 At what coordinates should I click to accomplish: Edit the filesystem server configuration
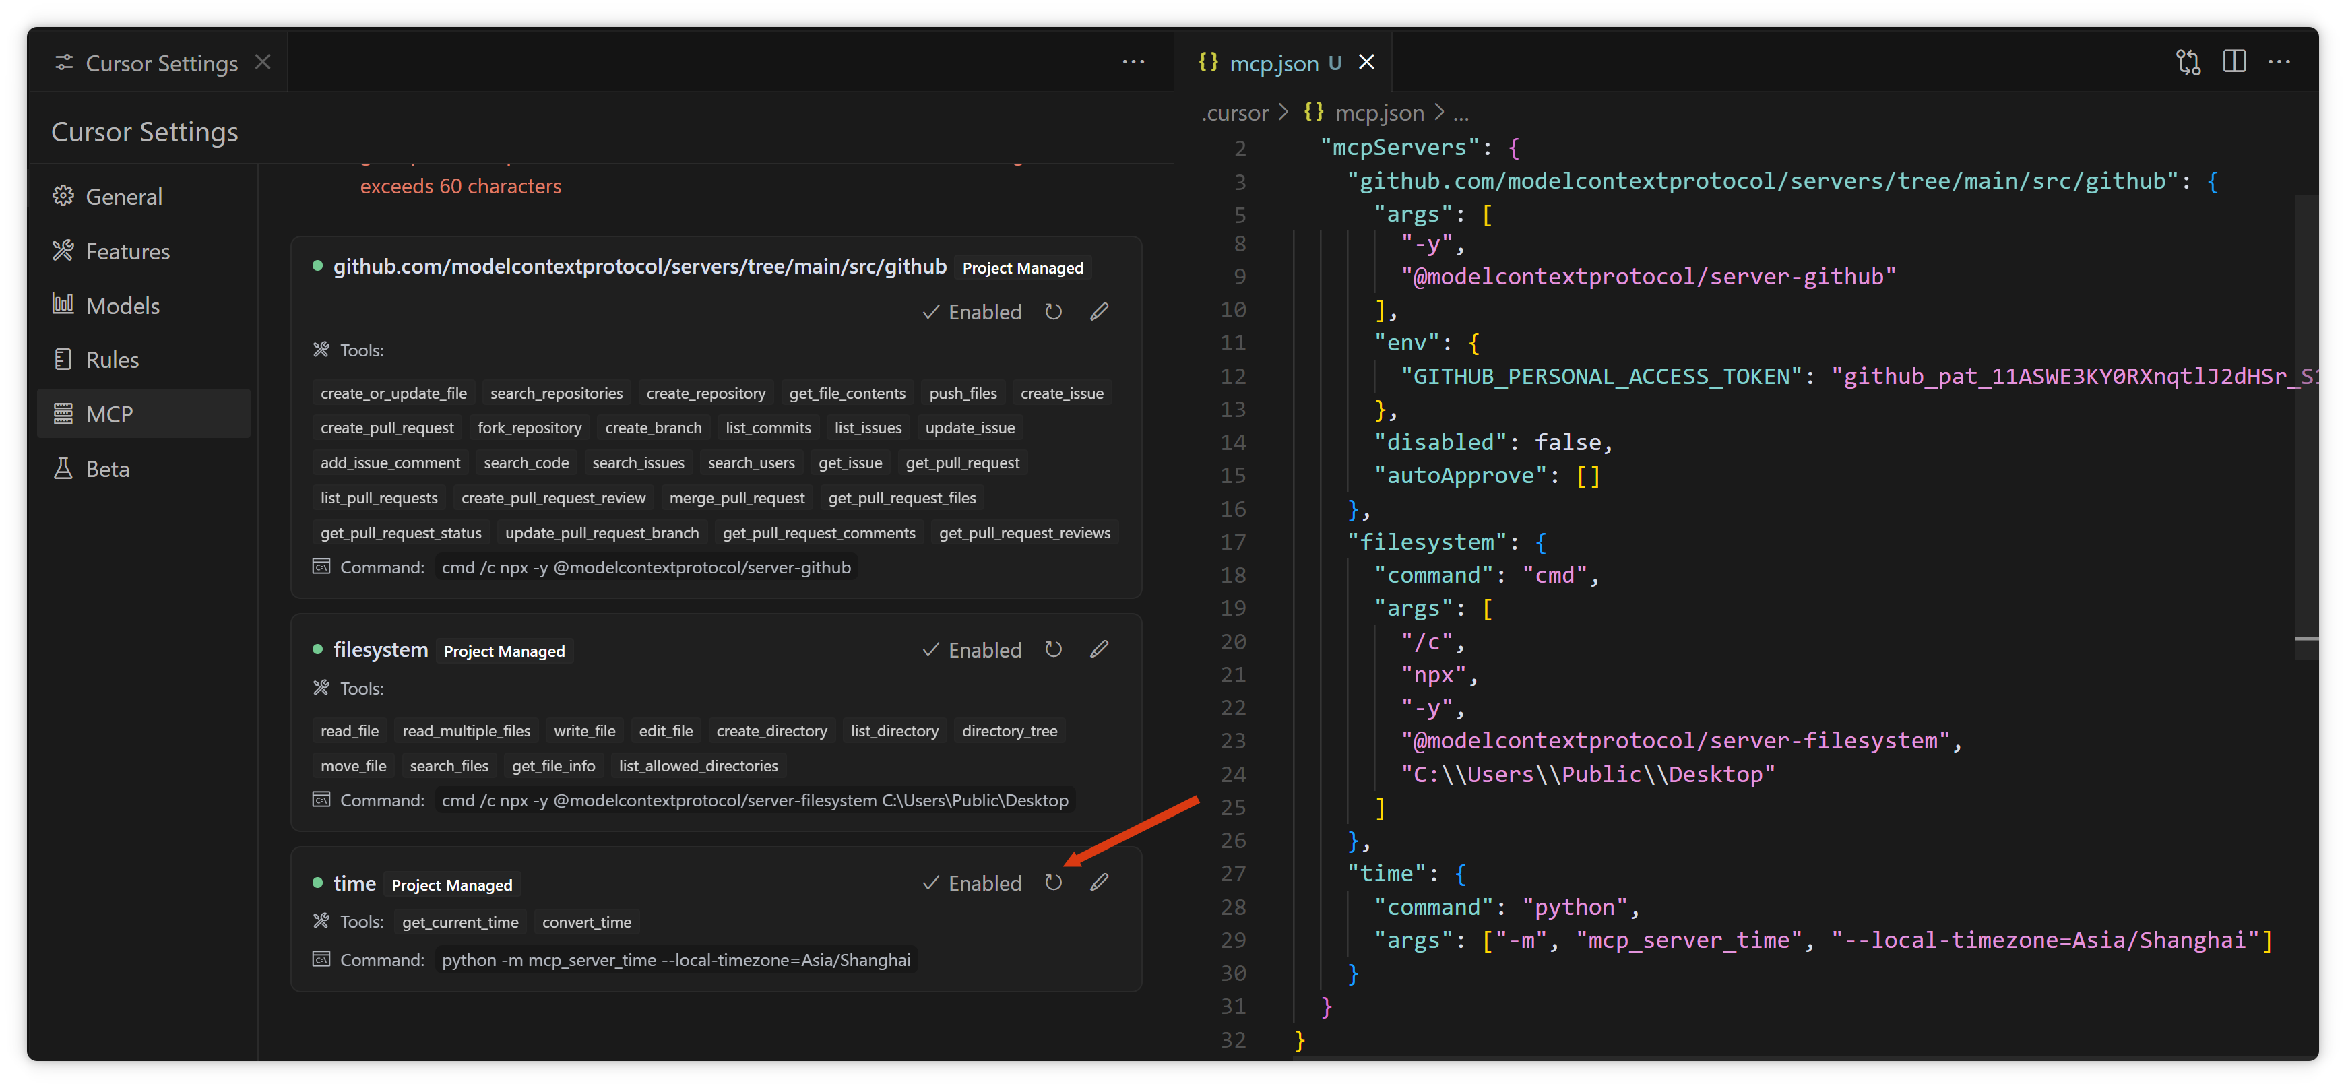tap(1100, 649)
